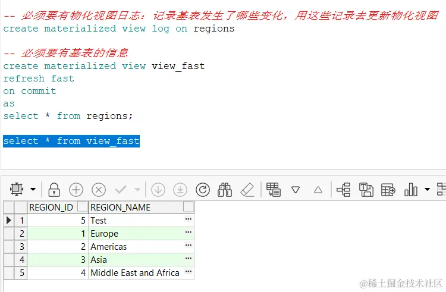Click the single record view icon
Screen dimensions: 446x292
click(x=274, y=189)
